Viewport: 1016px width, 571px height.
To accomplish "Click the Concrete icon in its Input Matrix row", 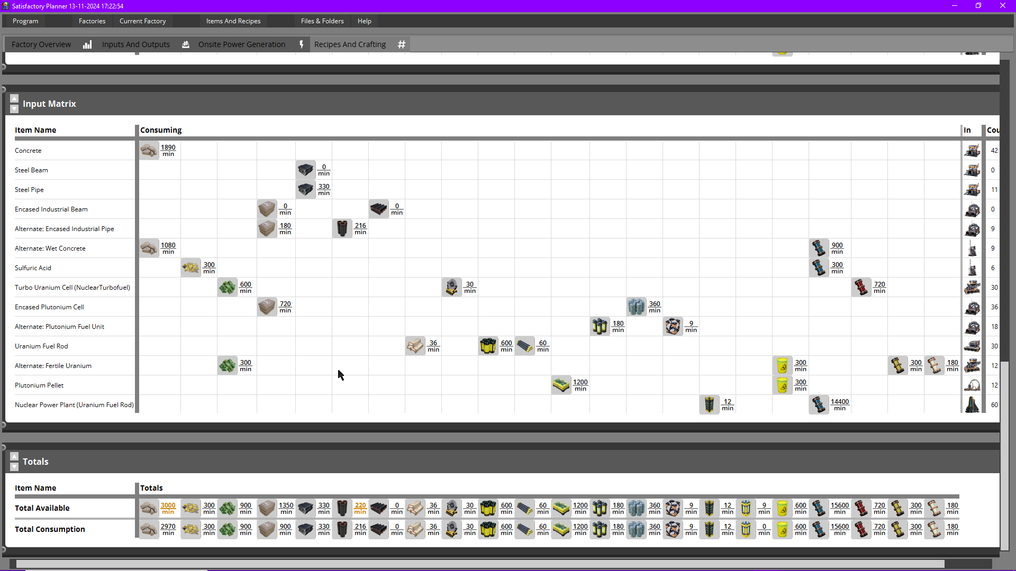I will [x=149, y=150].
